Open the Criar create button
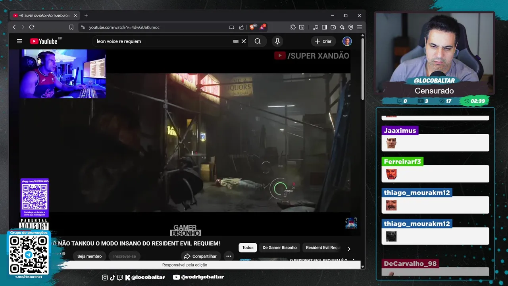The width and height of the screenshot is (508, 286). point(323,41)
